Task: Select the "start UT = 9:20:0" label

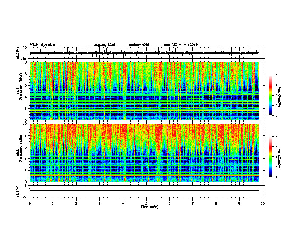Action: click(181, 45)
